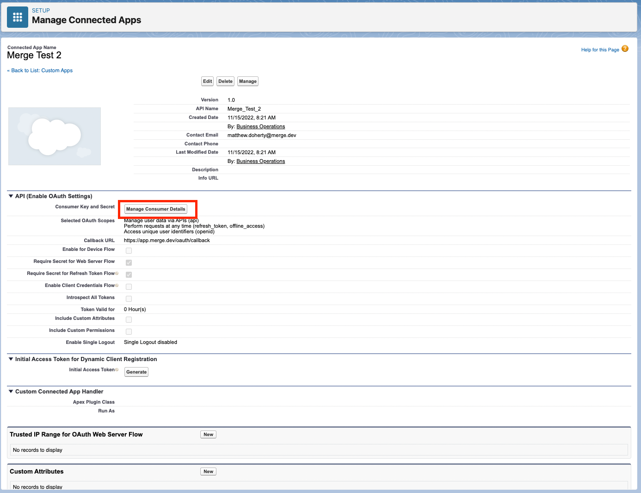This screenshot has width=641, height=493.
Task: Check the Include Custom Permissions box
Action: (x=129, y=331)
